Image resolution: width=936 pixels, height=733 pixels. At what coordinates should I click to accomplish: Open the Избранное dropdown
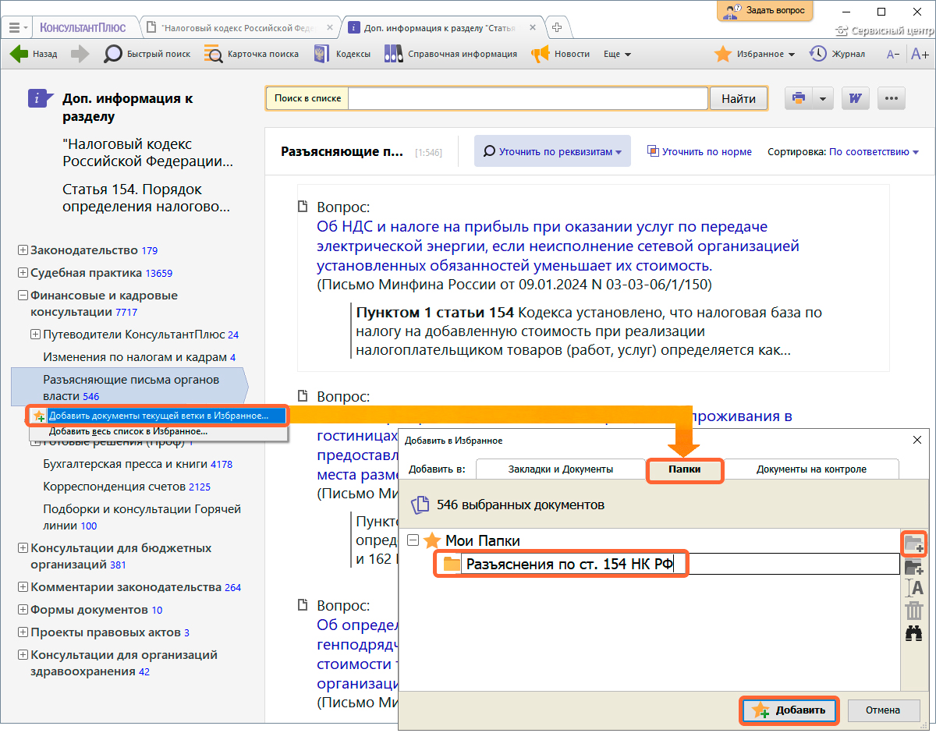[x=755, y=54]
